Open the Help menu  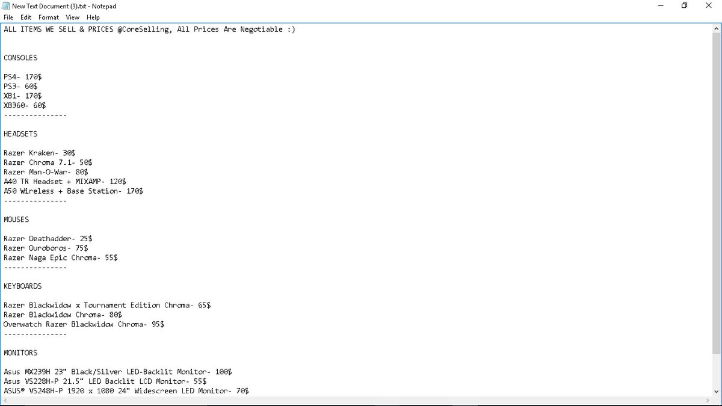coord(93,17)
